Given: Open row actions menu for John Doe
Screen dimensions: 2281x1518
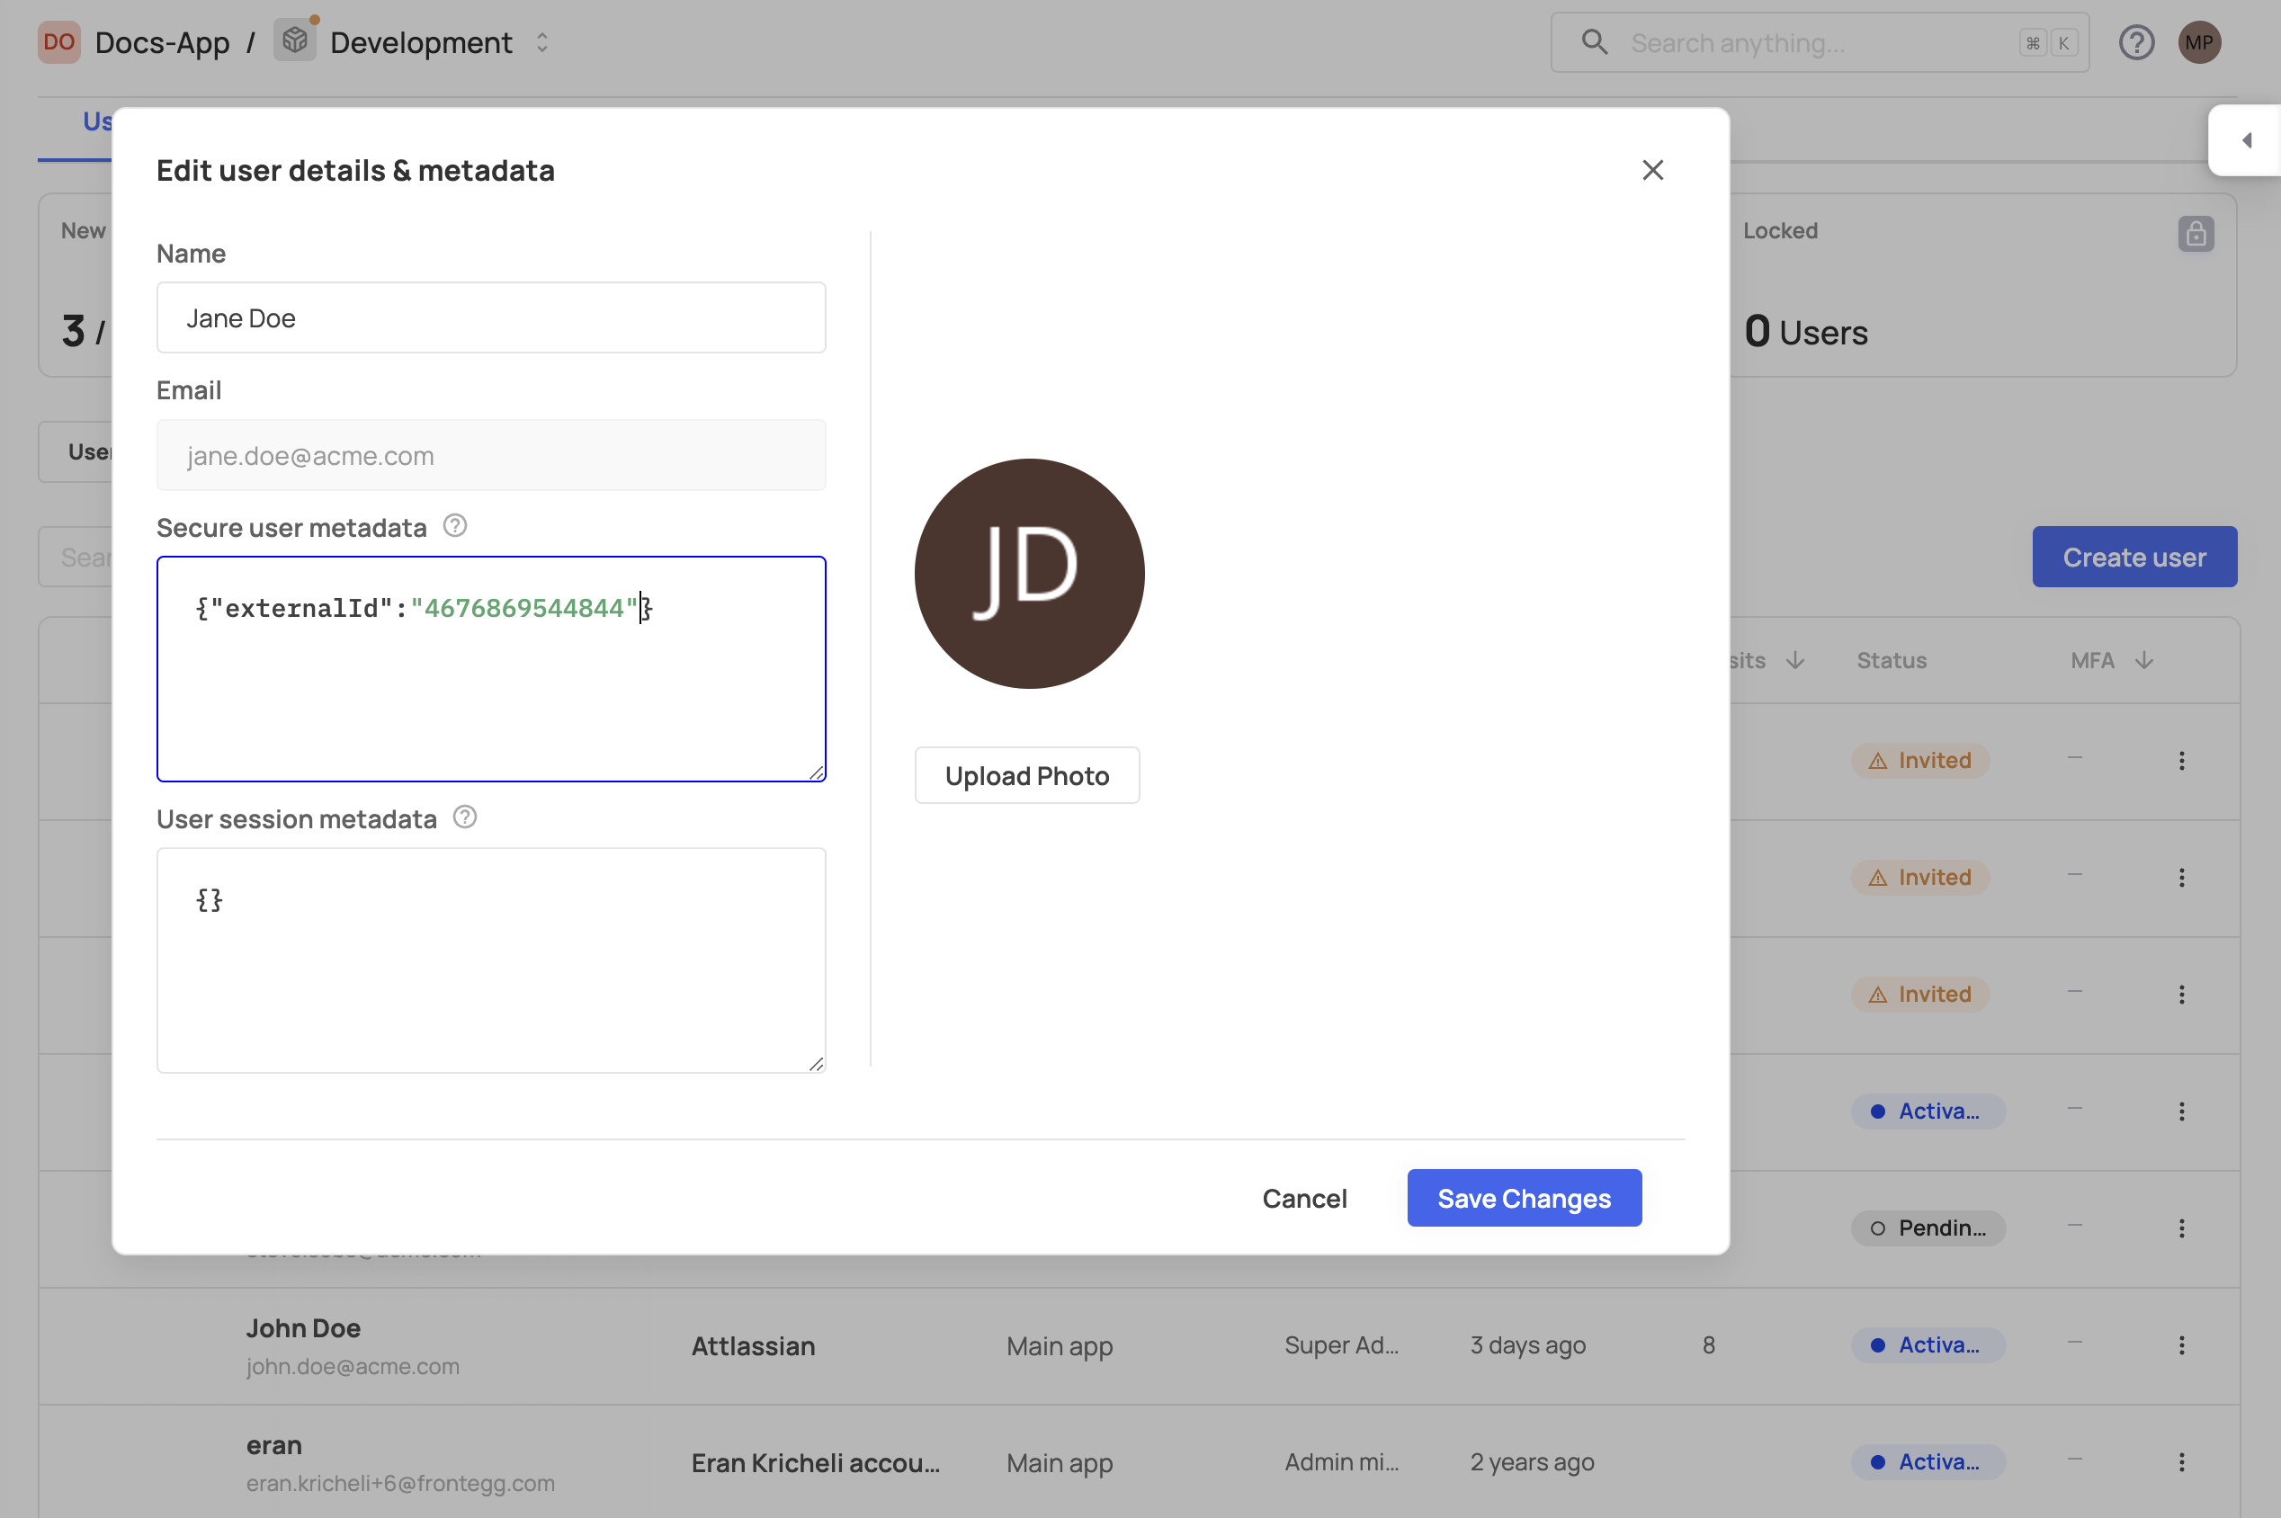Looking at the screenshot, I should pos(2181,1344).
